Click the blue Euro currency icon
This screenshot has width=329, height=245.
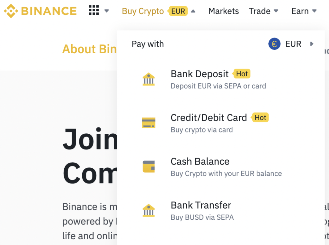tap(274, 44)
